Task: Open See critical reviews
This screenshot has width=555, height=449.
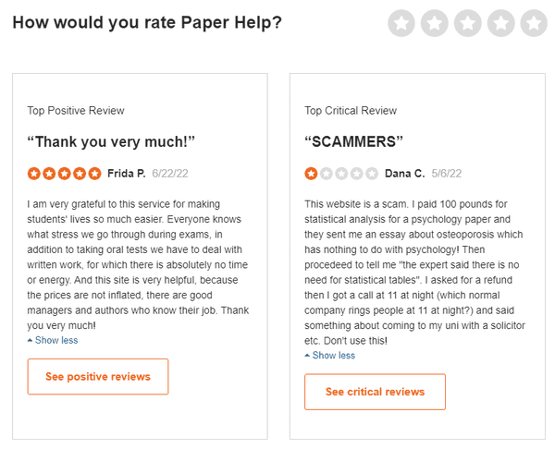Action: pyautogui.click(x=375, y=392)
